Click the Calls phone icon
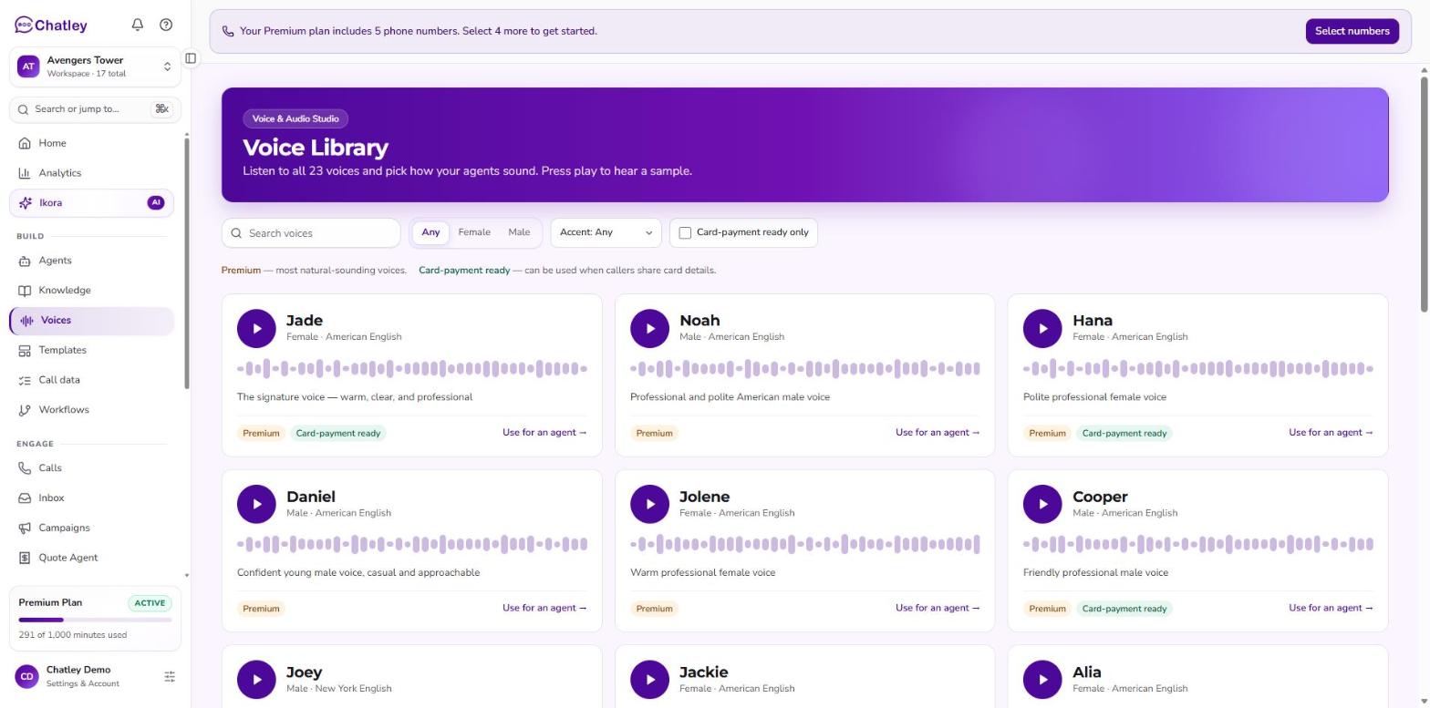This screenshot has width=1430, height=708. tap(25, 468)
